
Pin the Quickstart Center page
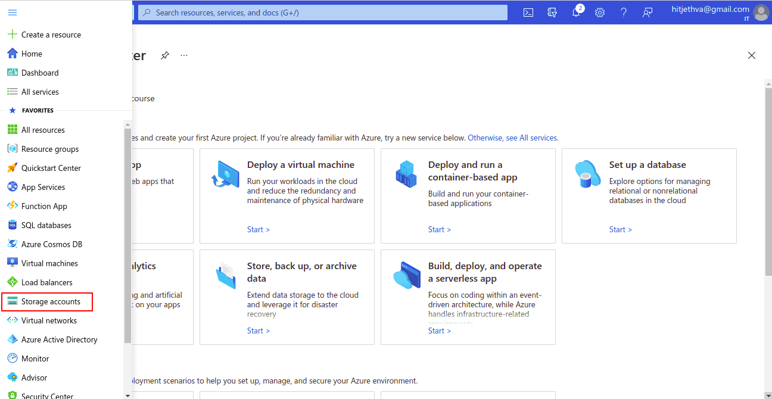click(165, 55)
